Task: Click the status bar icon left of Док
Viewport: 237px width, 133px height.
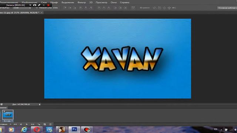Action: click(1, 104)
